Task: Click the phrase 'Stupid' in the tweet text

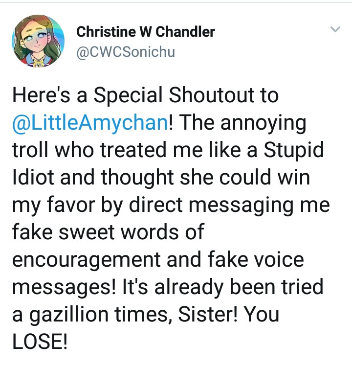Action: (x=294, y=150)
